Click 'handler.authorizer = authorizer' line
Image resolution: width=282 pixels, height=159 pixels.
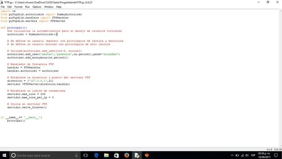tap(33, 71)
